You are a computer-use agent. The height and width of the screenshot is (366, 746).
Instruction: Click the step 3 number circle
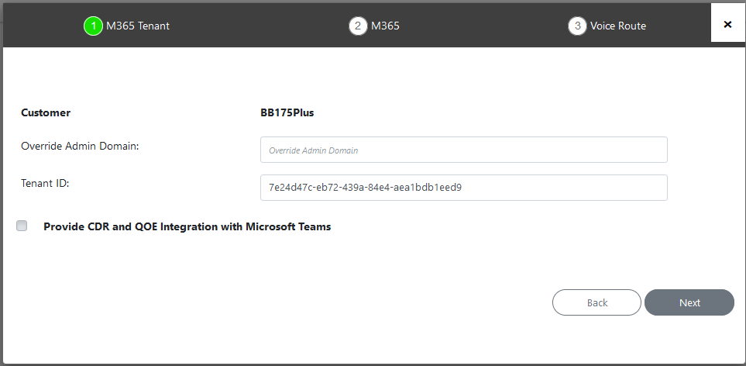tap(577, 26)
